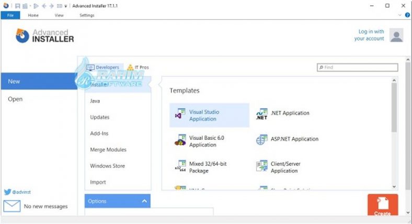Viewport: 412px width, 224px height.
Task: Click the No new messages text
Action: [45, 206]
